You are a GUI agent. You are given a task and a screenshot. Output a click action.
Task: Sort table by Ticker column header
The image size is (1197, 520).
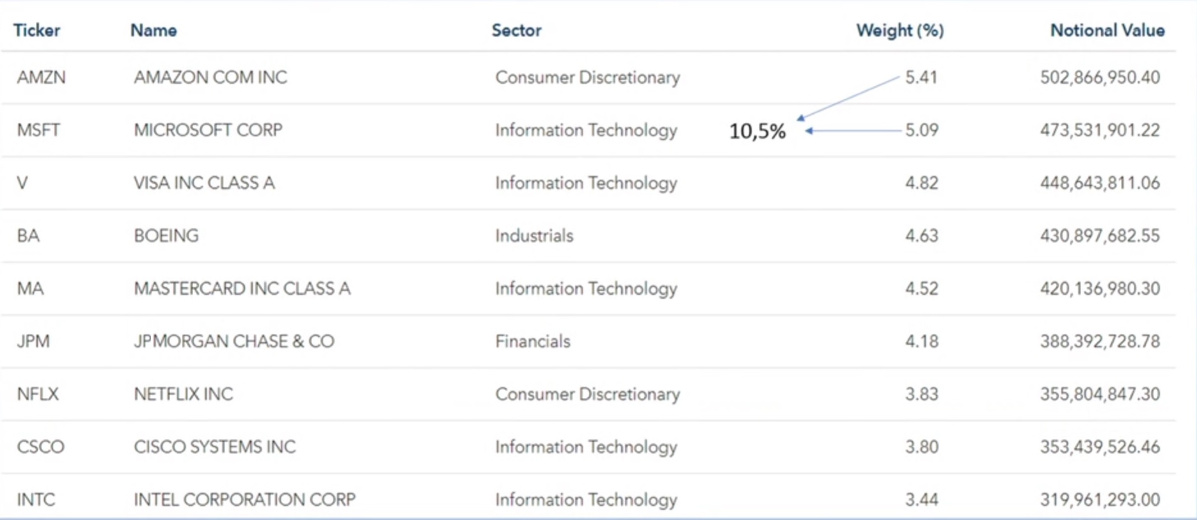coord(36,30)
